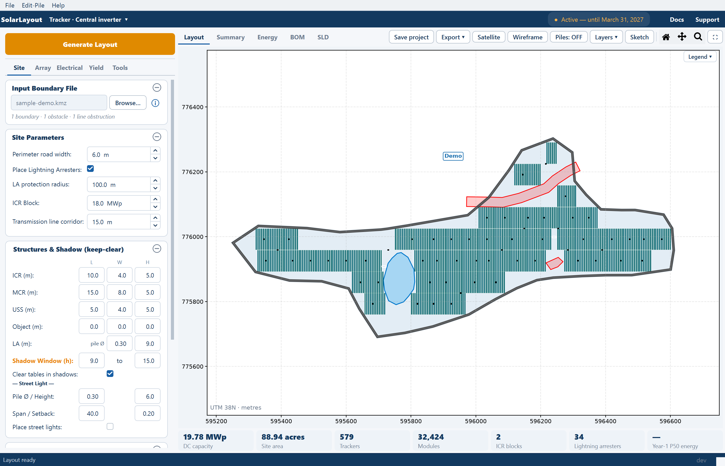Collapse Structures & Shadow section
Image resolution: width=725 pixels, height=466 pixels.
(157, 249)
